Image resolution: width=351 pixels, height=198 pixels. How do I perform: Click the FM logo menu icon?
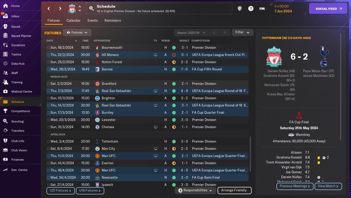point(262,9)
